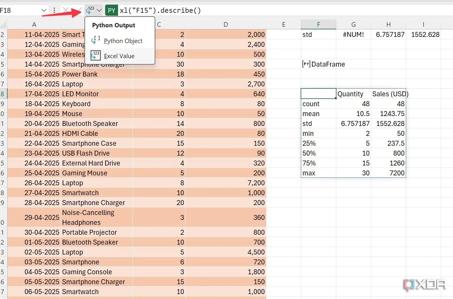Select column F header
Screen dimensions: 453x299
pyautogui.click(x=318, y=24)
